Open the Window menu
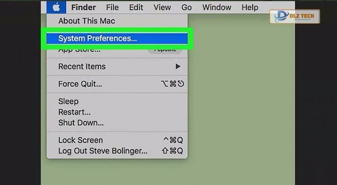337x185 pixels. [217, 7]
